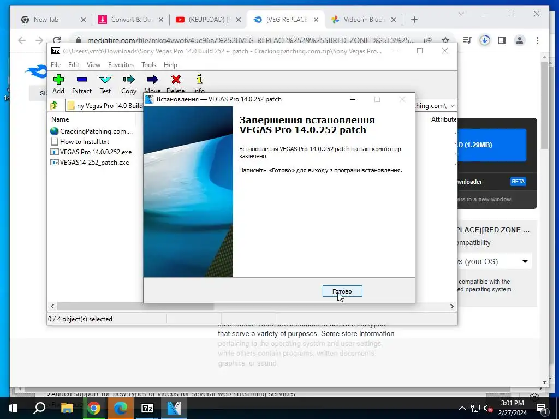Switch to the Convert & Download tab
The height and width of the screenshot is (419, 559).
tap(131, 20)
